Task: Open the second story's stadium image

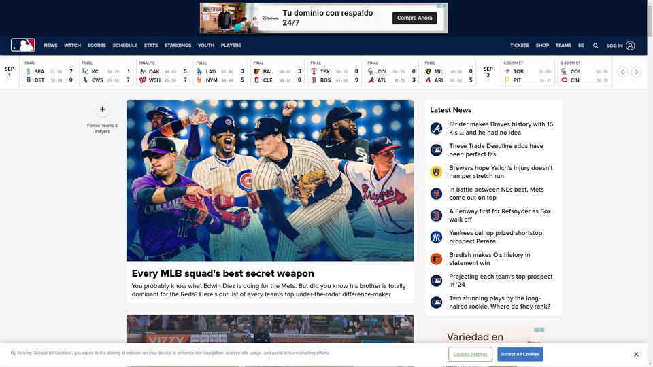Action: click(270, 329)
